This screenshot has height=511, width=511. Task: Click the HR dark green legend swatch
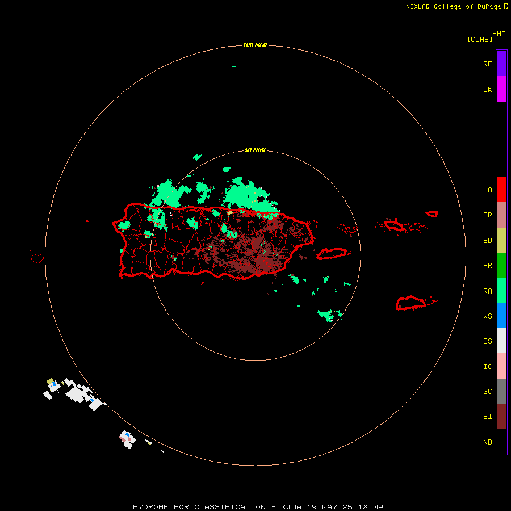(x=501, y=266)
